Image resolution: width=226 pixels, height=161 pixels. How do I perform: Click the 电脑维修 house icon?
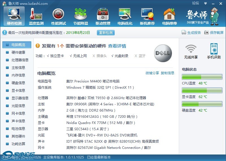coord(169,16)
